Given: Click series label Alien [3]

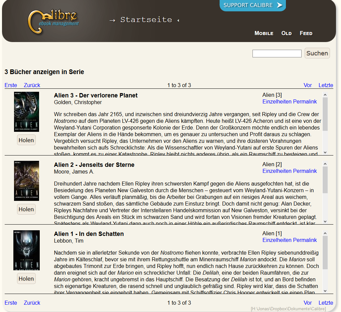Looking at the screenshot, I should (272, 95).
